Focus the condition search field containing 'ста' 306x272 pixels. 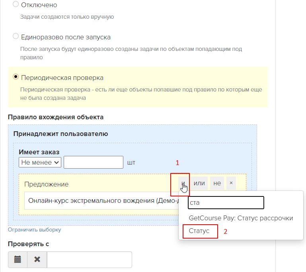pos(226,202)
